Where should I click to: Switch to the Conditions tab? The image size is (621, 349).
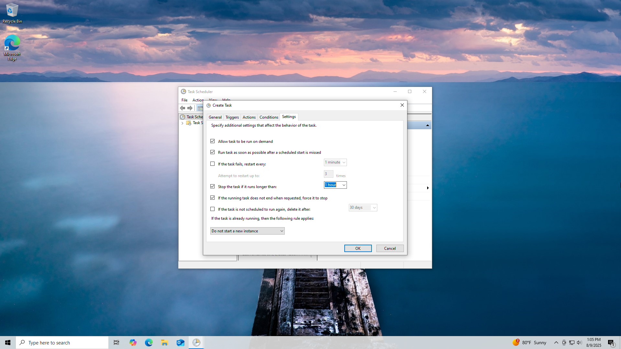pyautogui.click(x=269, y=117)
